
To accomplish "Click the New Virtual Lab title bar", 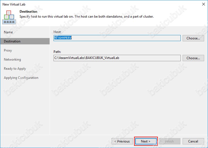I will [83, 4].
